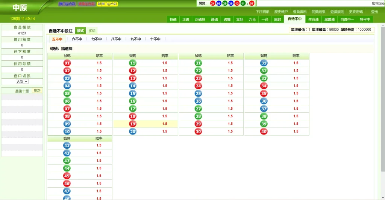Click odds 1.5 for ball 02

coord(99,71)
